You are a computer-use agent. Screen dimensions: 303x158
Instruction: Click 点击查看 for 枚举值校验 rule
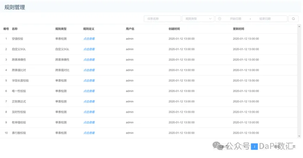[x=89, y=123]
